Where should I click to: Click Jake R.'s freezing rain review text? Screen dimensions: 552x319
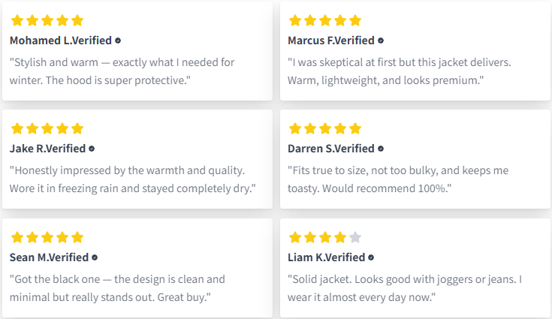(x=132, y=179)
